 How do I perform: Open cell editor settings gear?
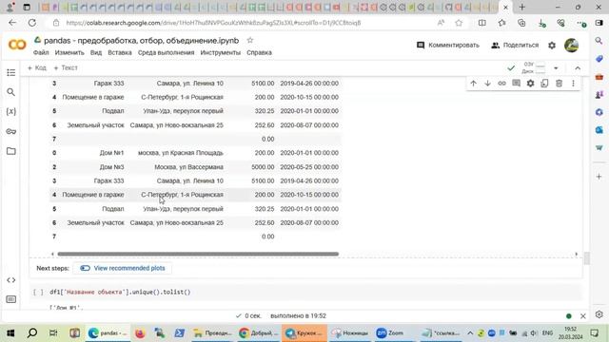(x=531, y=84)
